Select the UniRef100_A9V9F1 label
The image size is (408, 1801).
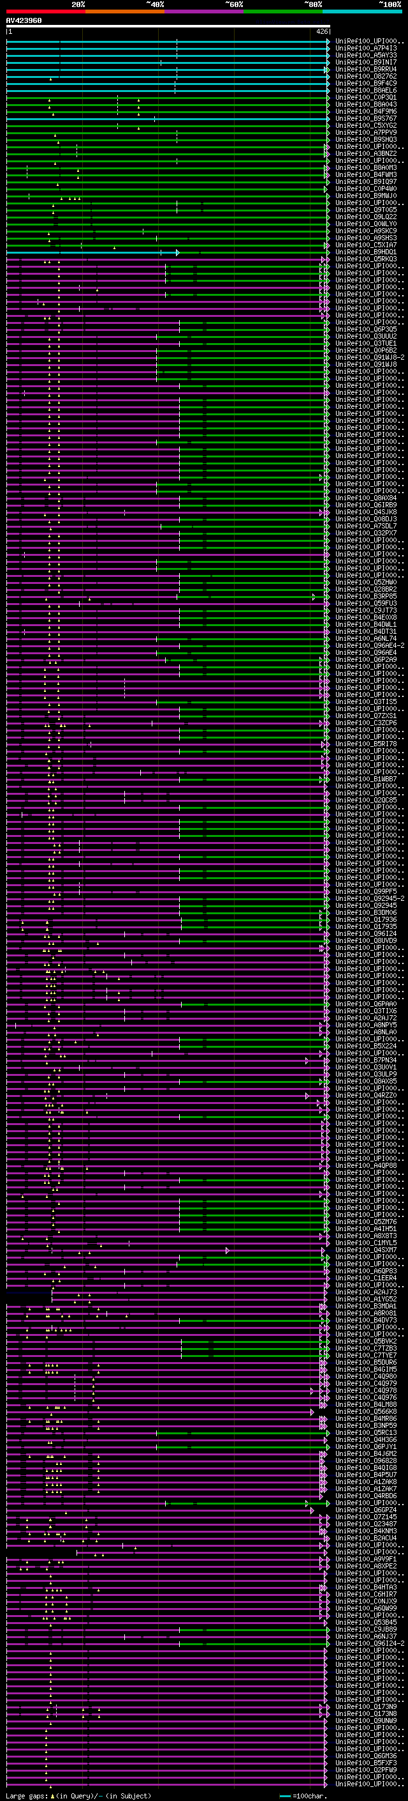coord(366,1559)
